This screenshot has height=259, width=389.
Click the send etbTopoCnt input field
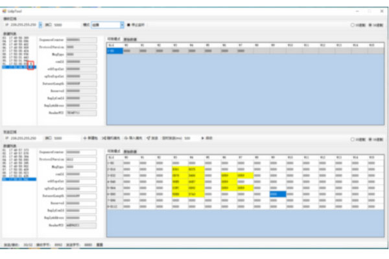[82, 181]
